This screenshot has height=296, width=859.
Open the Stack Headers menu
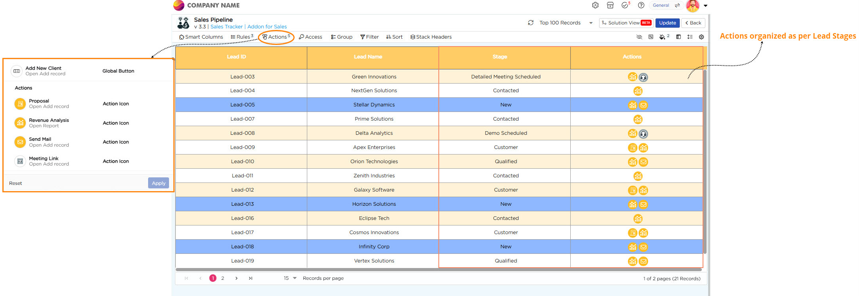pyautogui.click(x=431, y=37)
